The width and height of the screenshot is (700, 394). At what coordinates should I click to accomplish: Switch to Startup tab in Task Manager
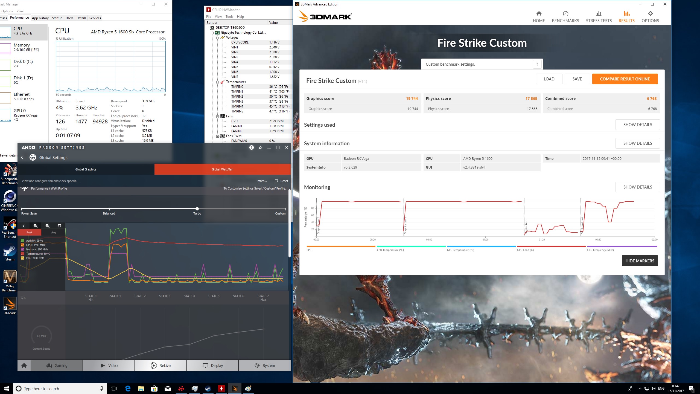(57, 18)
